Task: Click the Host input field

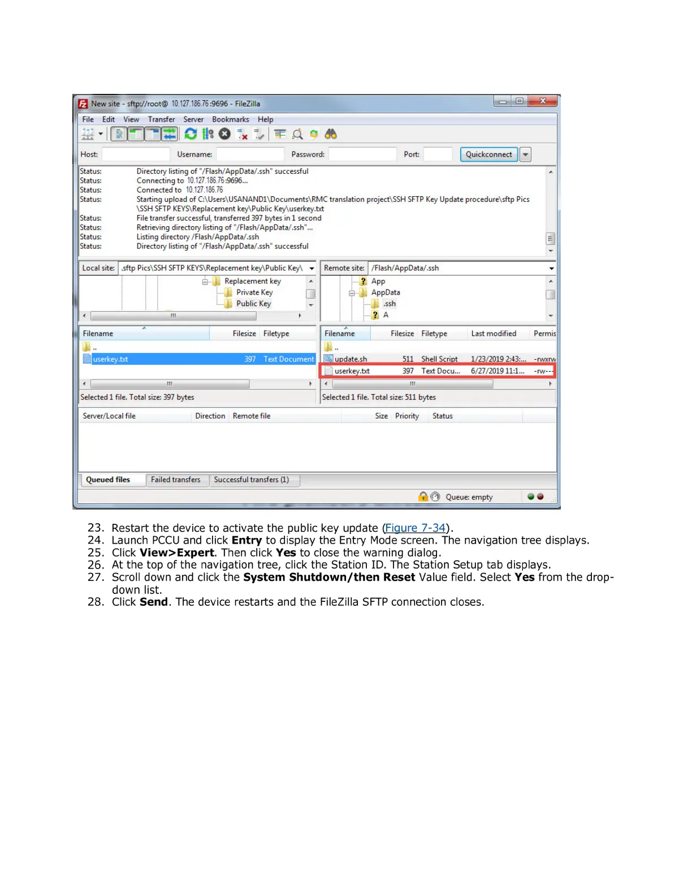Action: click(x=136, y=154)
